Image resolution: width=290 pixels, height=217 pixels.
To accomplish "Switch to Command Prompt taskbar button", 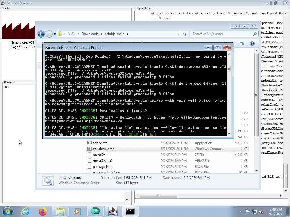I will coord(130,211).
